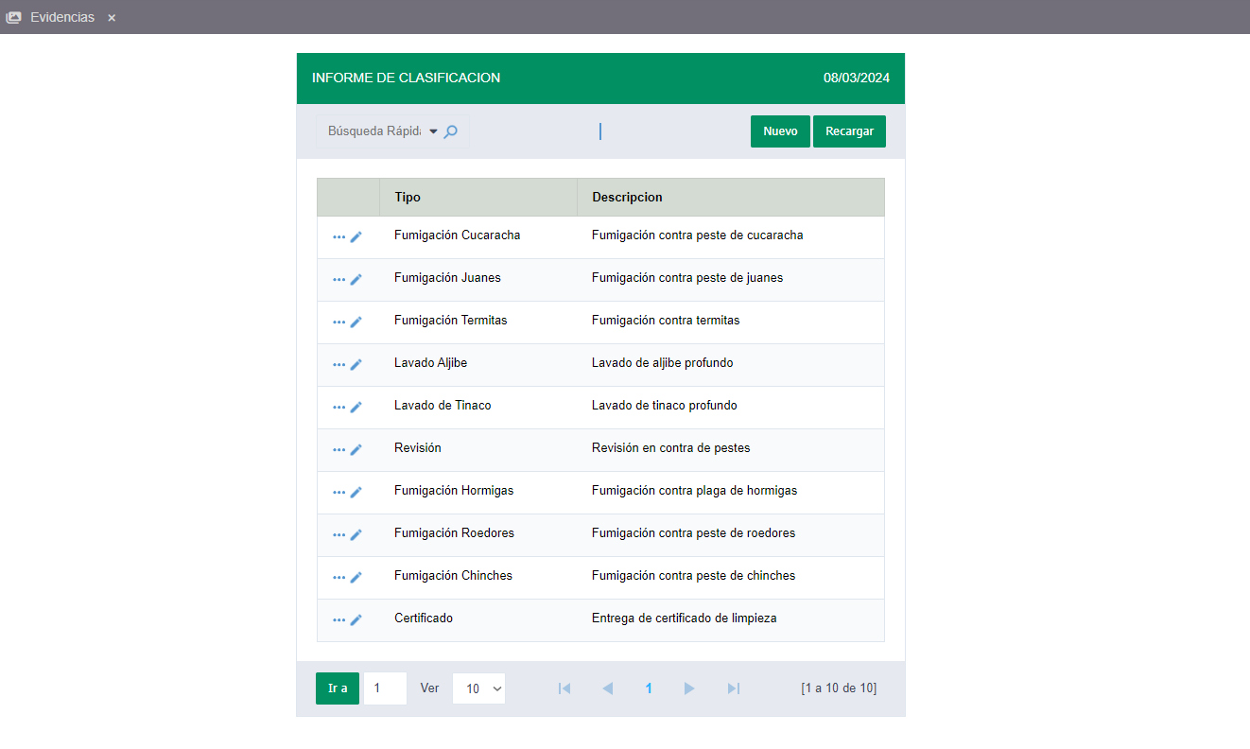Click the Recargar button
This screenshot has height=749, width=1250.
coord(849,131)
